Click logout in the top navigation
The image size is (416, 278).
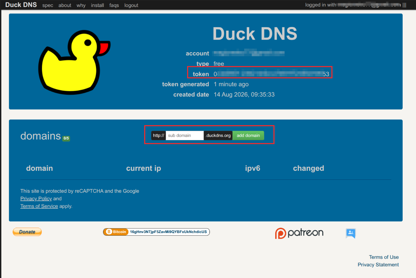[131, 5]
